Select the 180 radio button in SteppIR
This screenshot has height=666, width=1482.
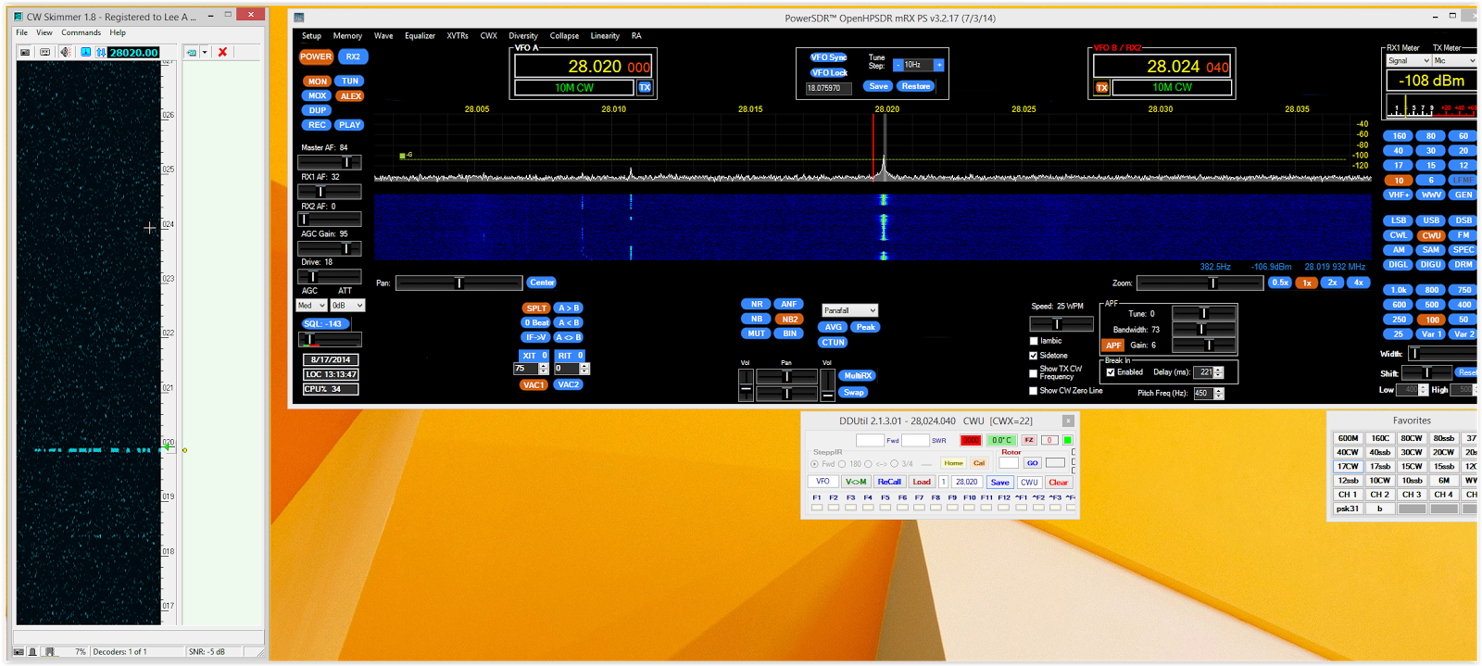[842, 464]
